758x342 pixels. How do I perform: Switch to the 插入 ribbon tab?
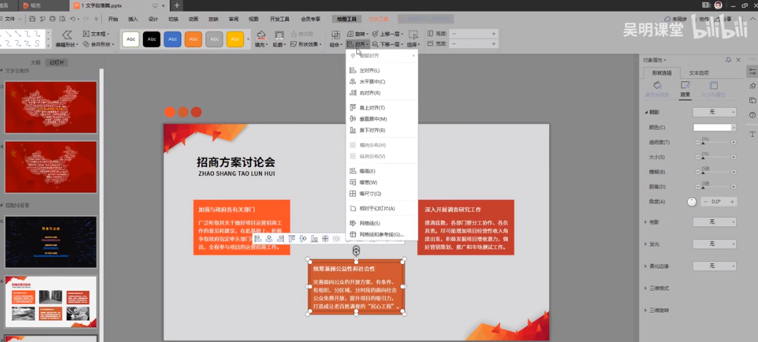click(x=133, y=19)
